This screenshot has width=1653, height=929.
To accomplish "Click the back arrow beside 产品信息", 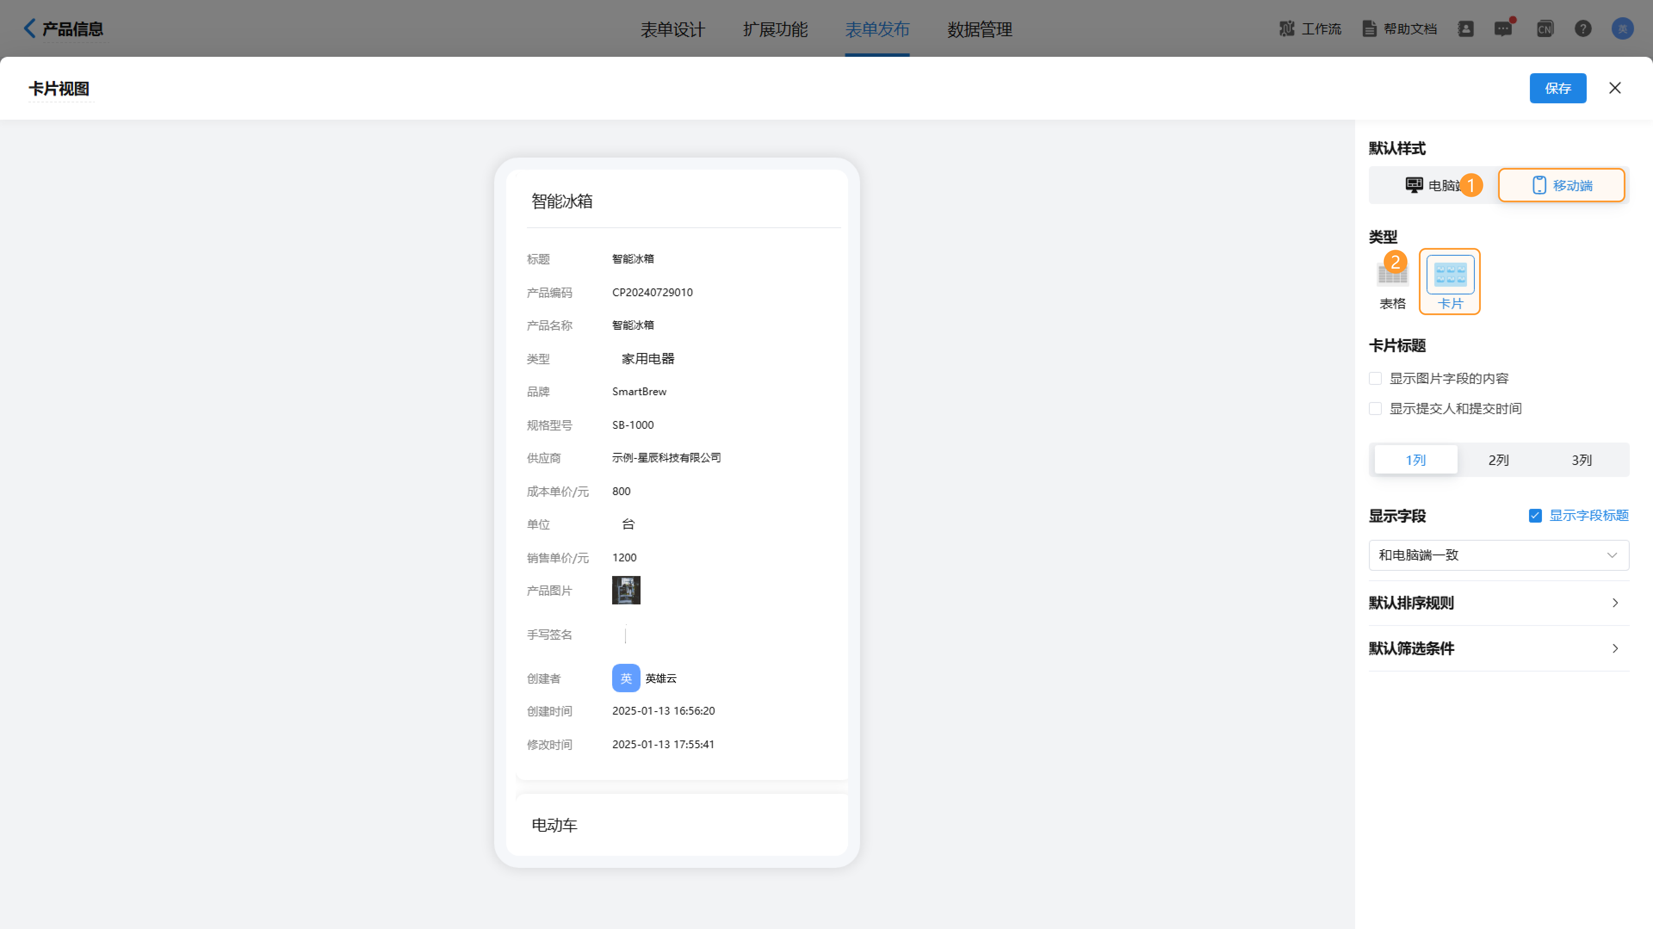I will coord(29,28).
